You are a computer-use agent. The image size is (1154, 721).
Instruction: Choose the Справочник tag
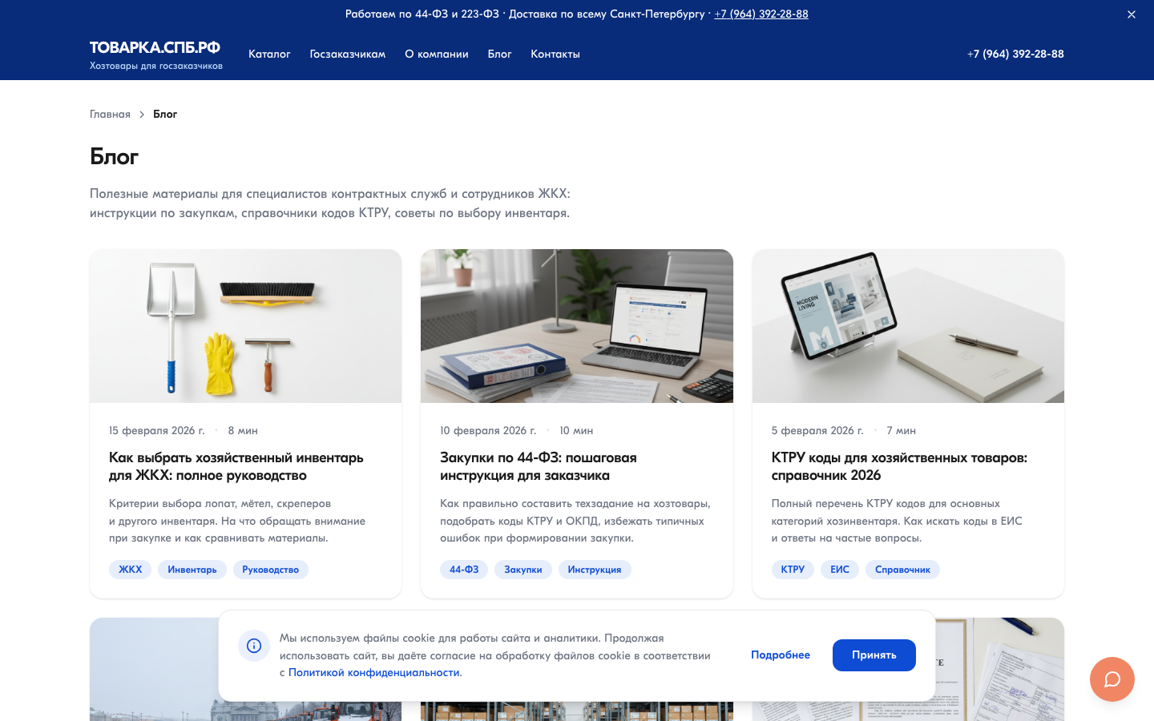[x=902, y=570]
